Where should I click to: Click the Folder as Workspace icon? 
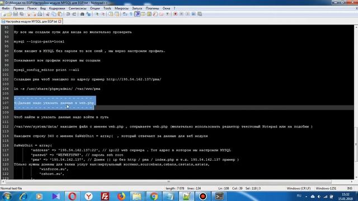(x=162, y=14)
